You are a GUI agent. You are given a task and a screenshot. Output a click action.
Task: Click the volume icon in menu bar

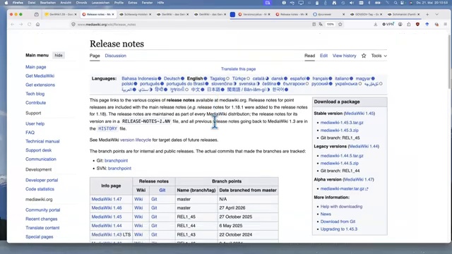coord(352,3)
